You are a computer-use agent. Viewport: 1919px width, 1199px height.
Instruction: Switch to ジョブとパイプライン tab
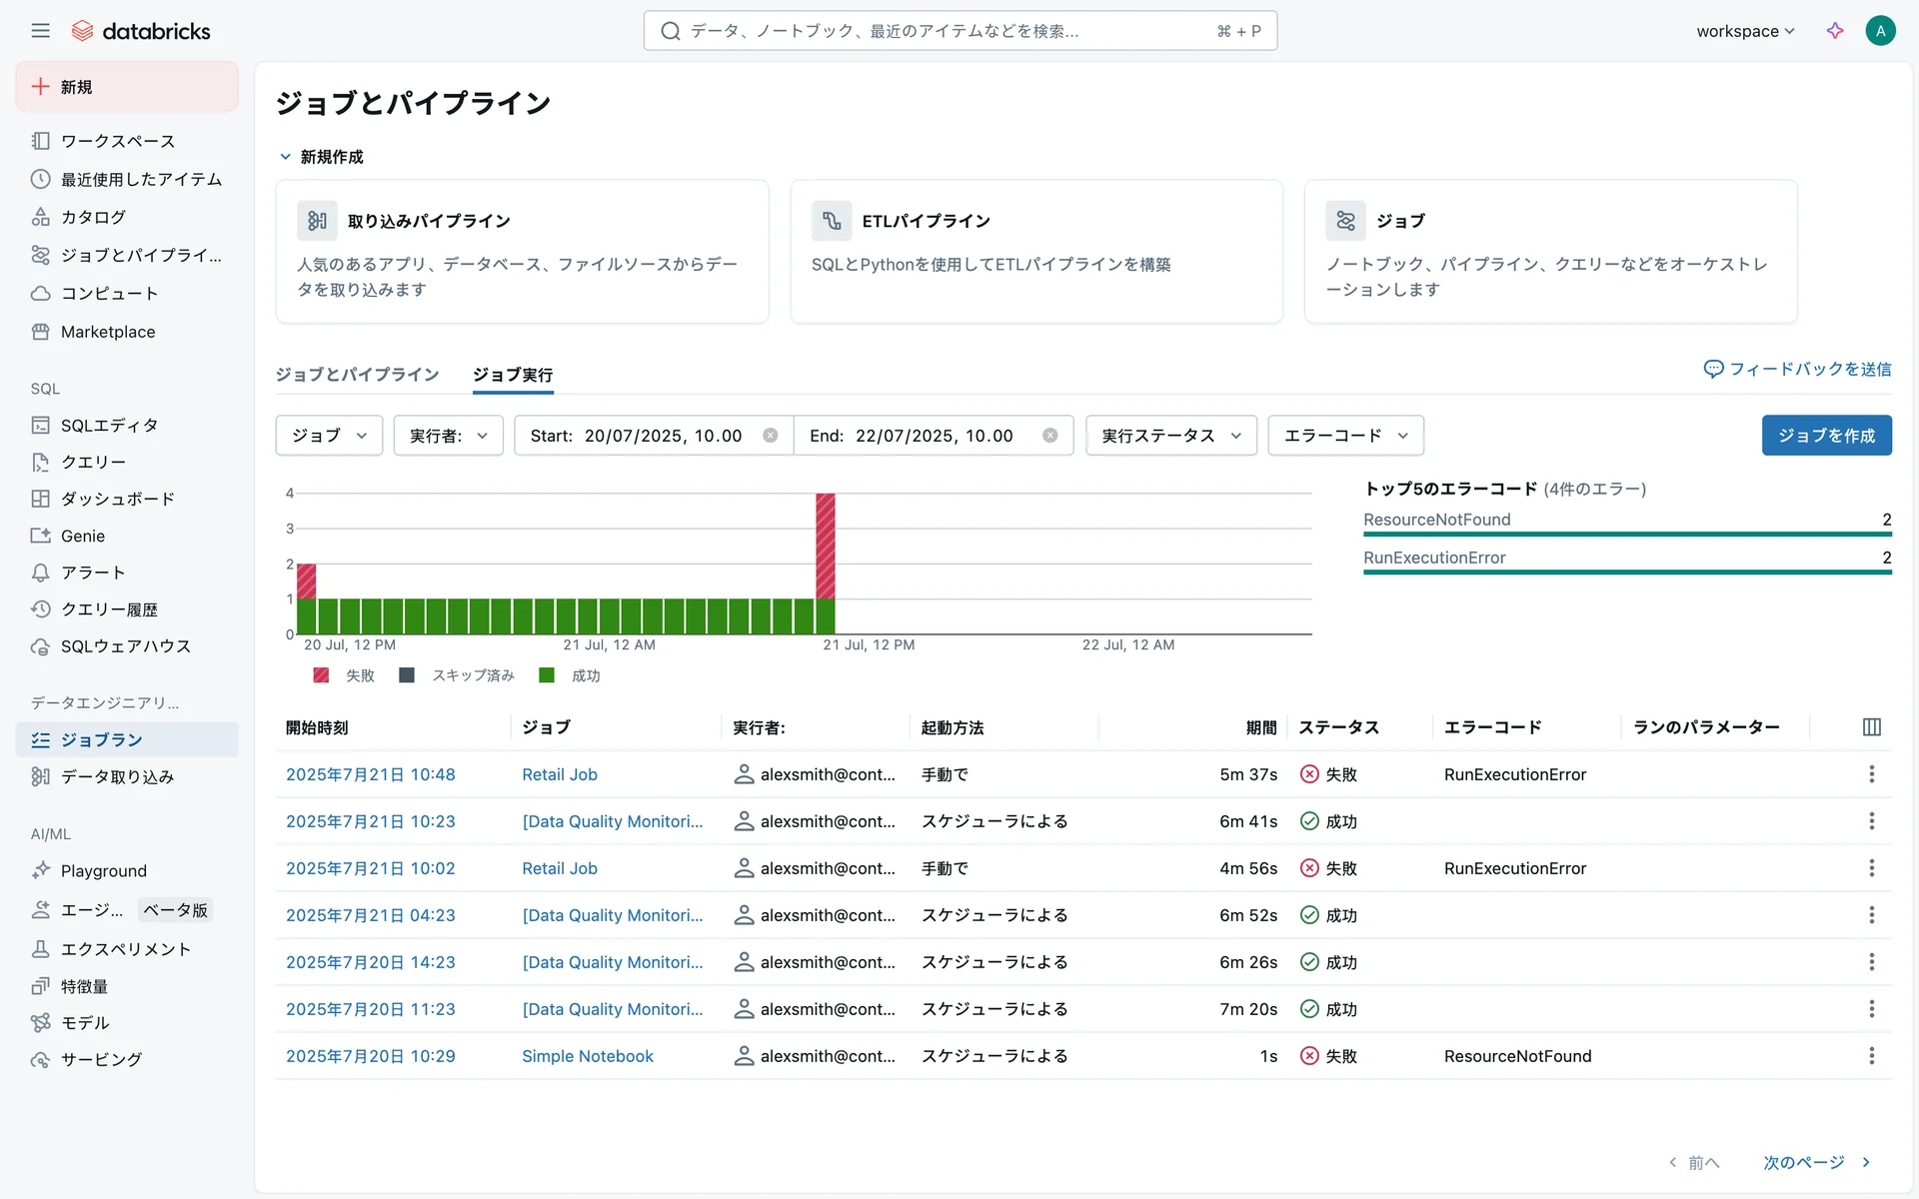coord(357,375)
